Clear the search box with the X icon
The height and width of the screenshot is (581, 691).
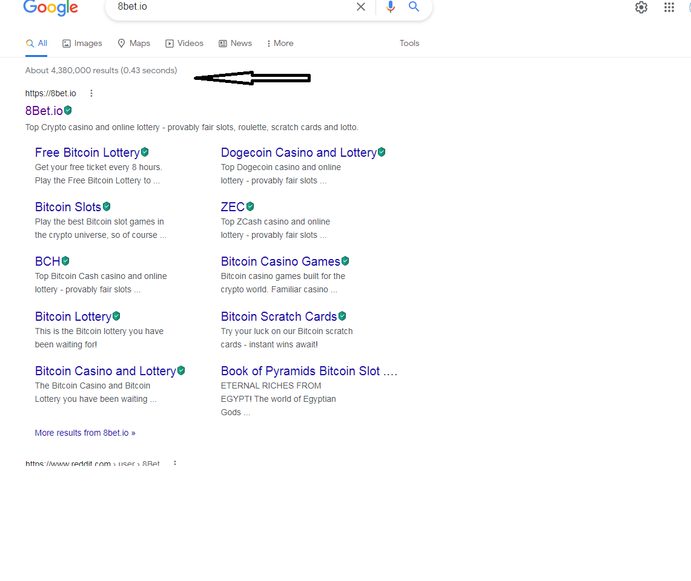point(361,7)
